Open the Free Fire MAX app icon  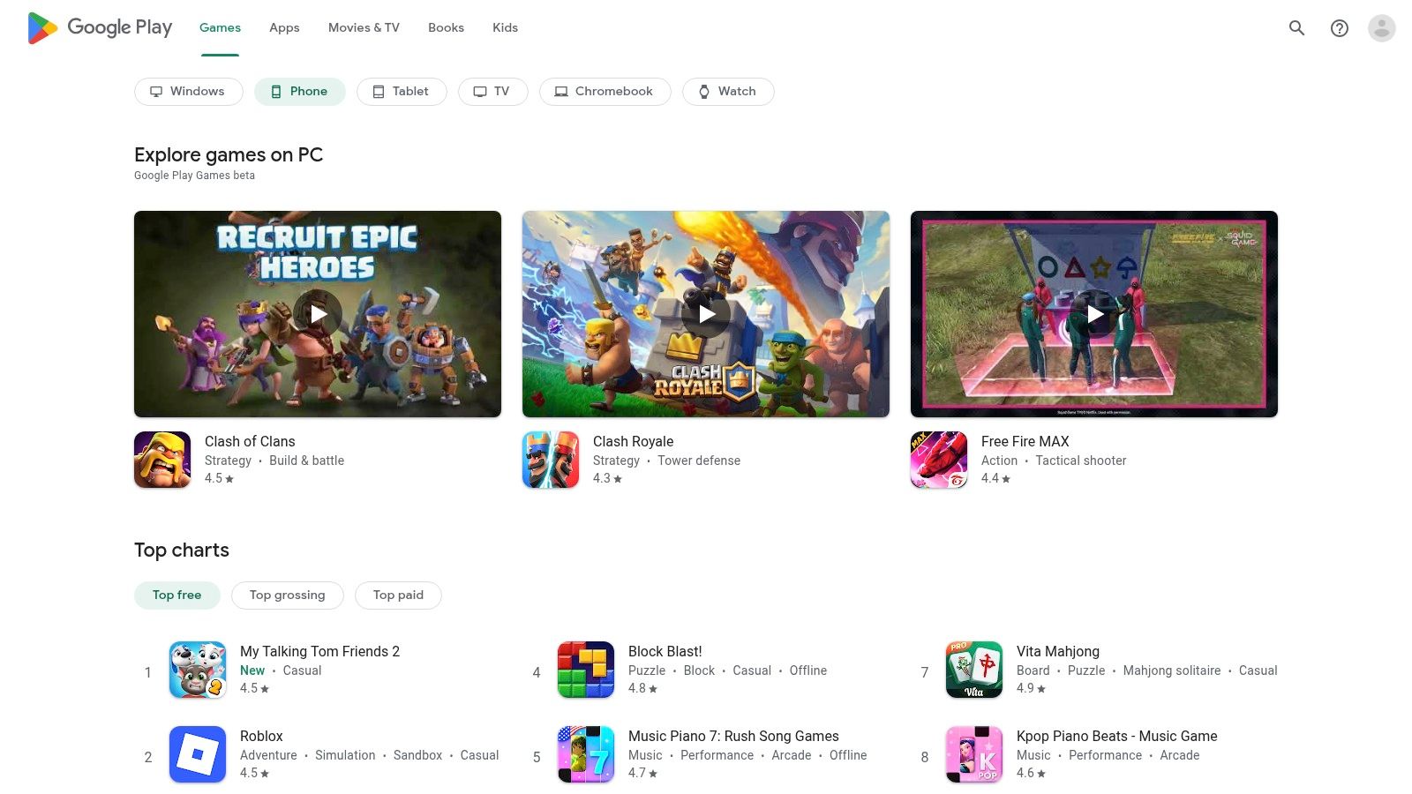(939, 460)
